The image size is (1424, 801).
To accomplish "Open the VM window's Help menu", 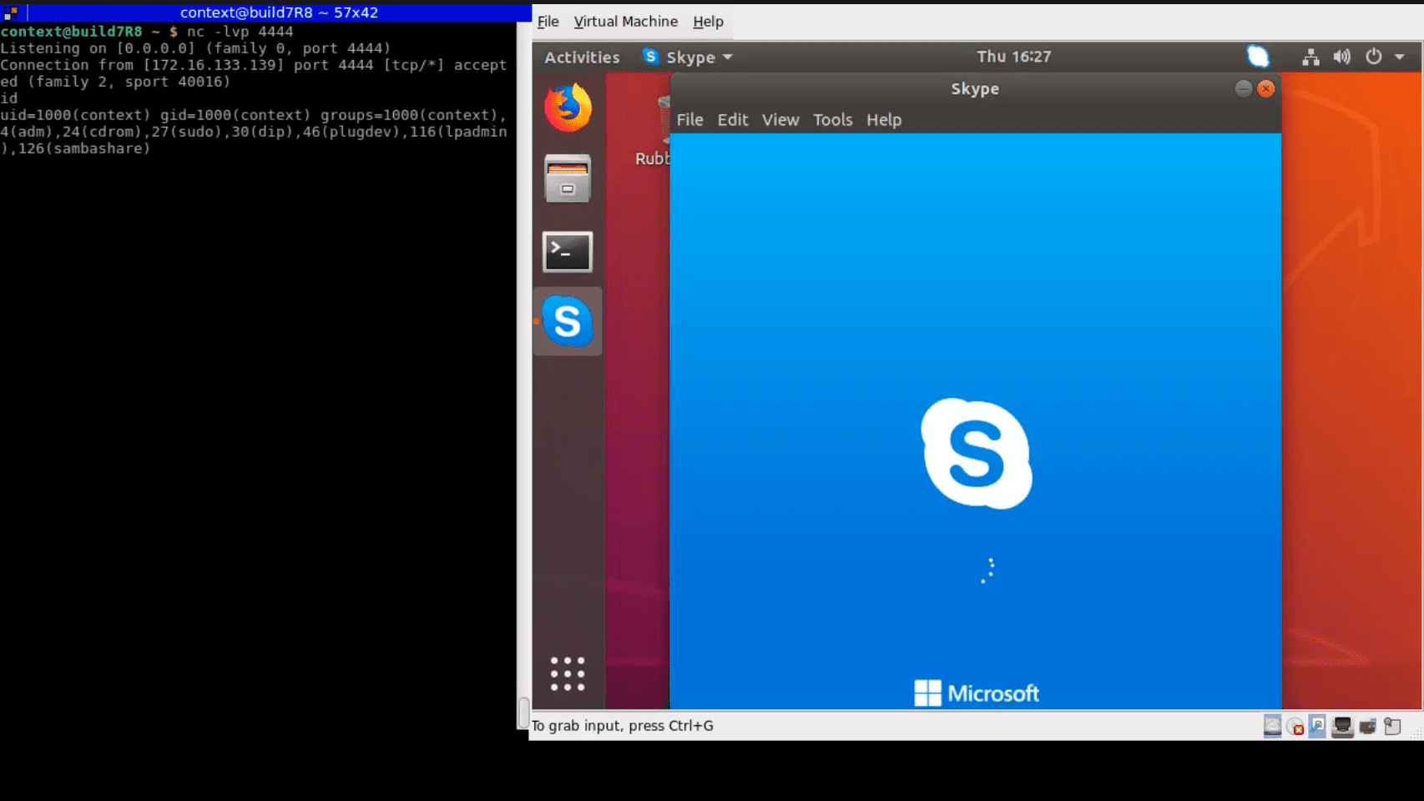I will 708,22.
